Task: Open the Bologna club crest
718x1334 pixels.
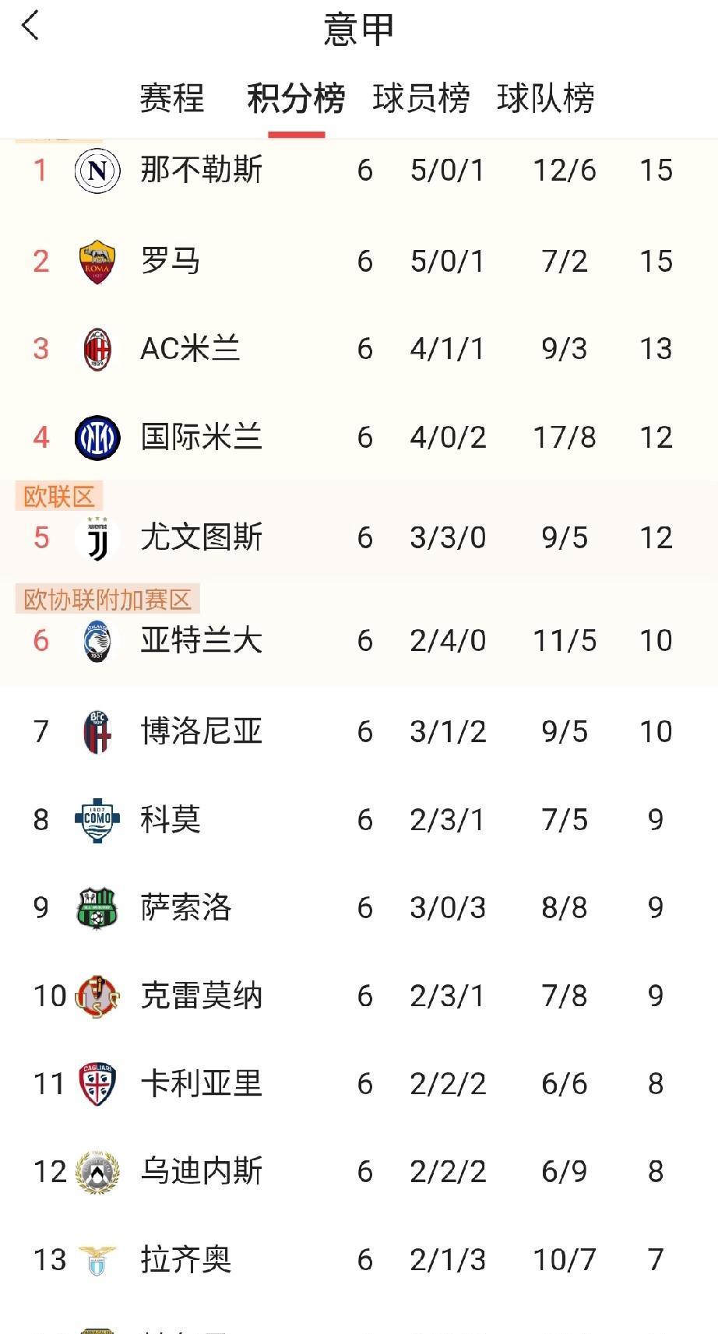Action: click(97, 732)
